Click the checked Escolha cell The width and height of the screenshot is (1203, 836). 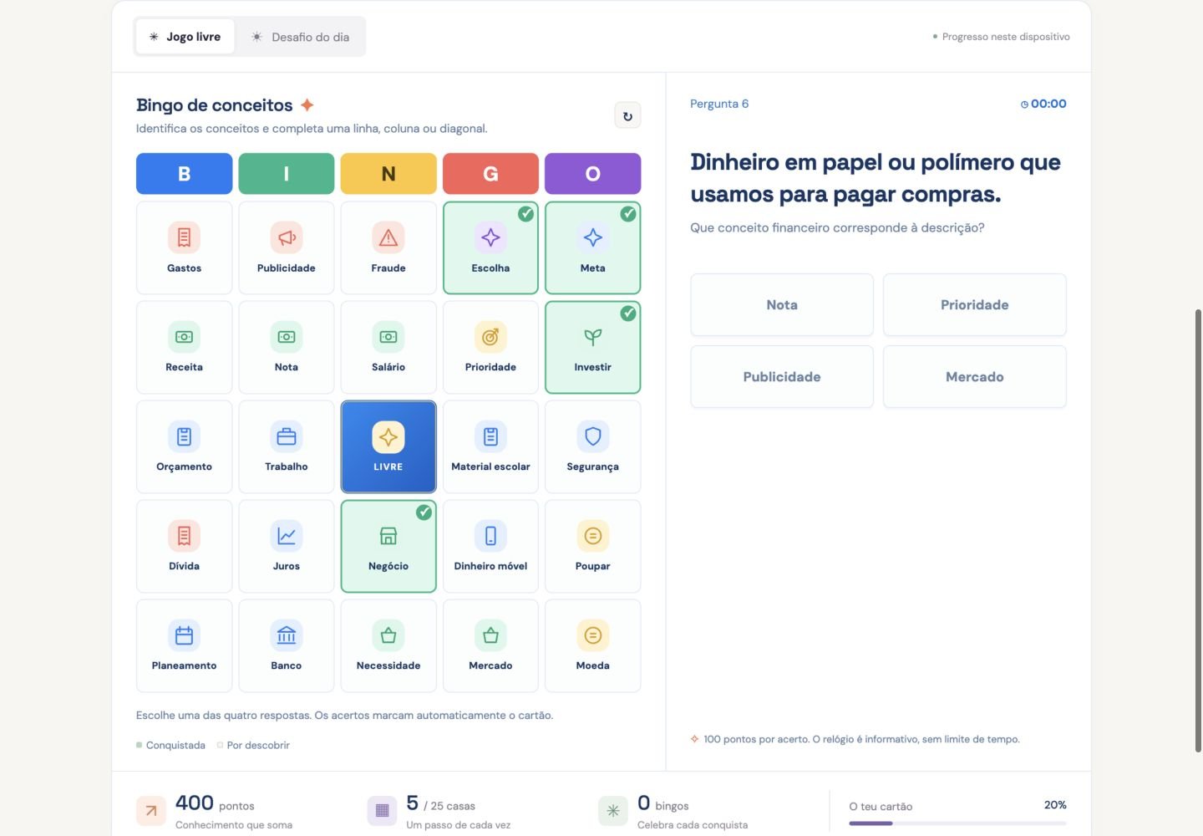point(490,247)
